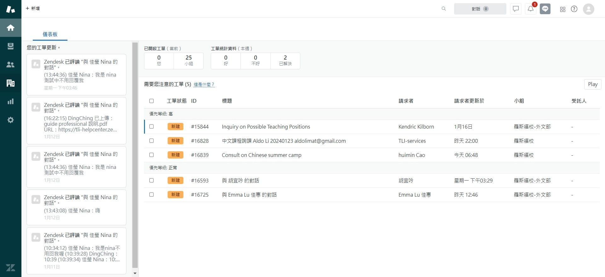Open the Organizations building icon in sidebar
605x277 pixels.
coord(10,83)
